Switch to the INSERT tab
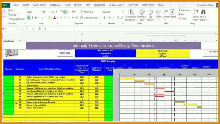The height and width of the screenshot is (124, 220). pos(26,5)
